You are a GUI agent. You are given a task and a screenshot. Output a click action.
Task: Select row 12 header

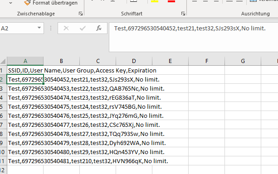3,170
